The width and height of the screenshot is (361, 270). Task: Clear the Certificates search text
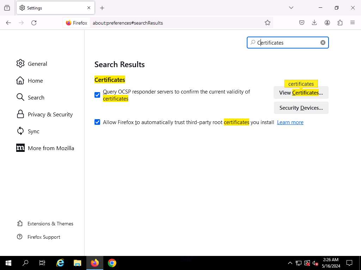point(323,43)
